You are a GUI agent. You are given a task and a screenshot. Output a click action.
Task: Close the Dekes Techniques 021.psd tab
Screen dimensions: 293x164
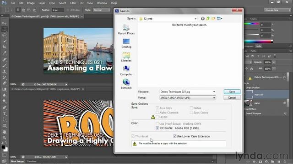point(82,16)
